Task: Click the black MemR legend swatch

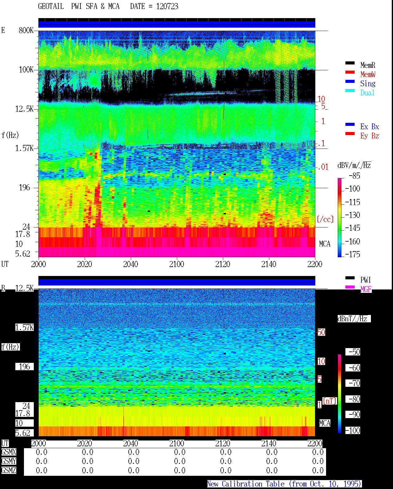Action: (x=350, y=63)
